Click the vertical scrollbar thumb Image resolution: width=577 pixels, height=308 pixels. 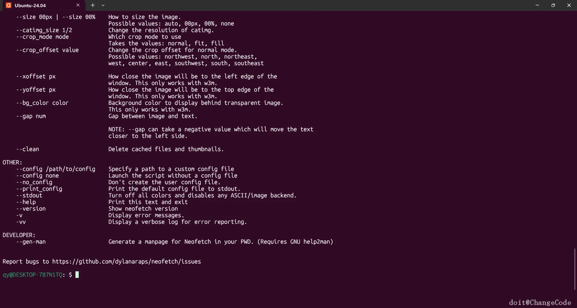pos(575,269)
